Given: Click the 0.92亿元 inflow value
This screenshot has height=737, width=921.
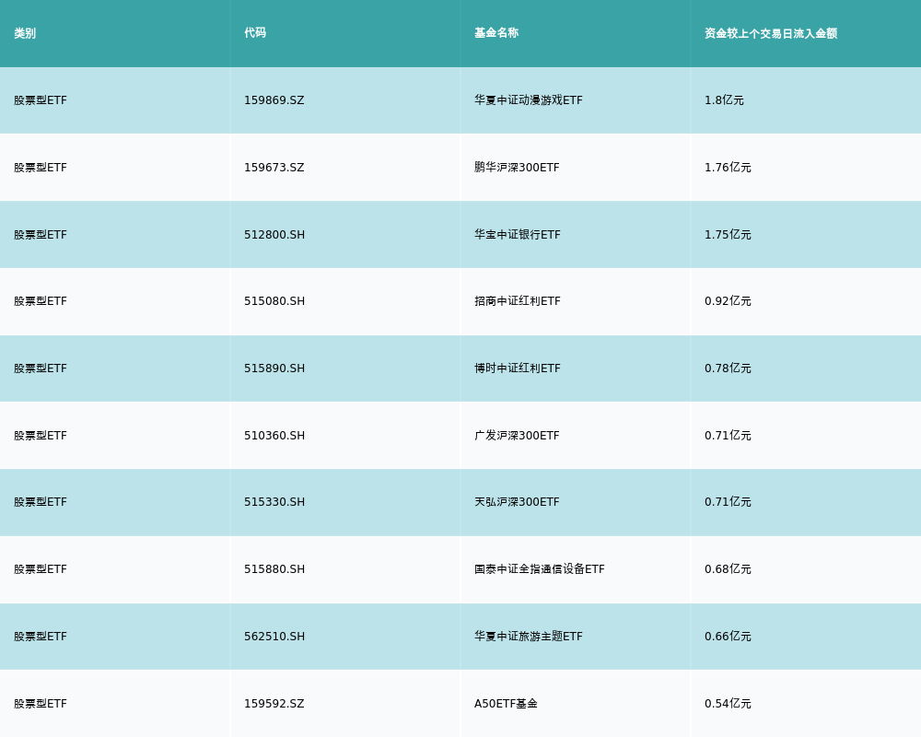Looking at the screenshot, I should click(x=728, y=301).
